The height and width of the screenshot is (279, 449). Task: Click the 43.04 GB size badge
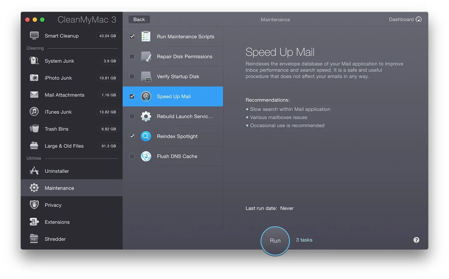click(108, 36)
